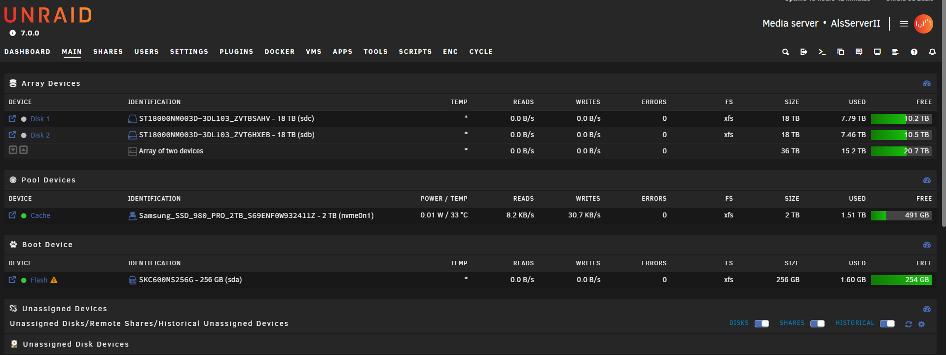
Task: Click Flash green status indicator
Action: 24,280
